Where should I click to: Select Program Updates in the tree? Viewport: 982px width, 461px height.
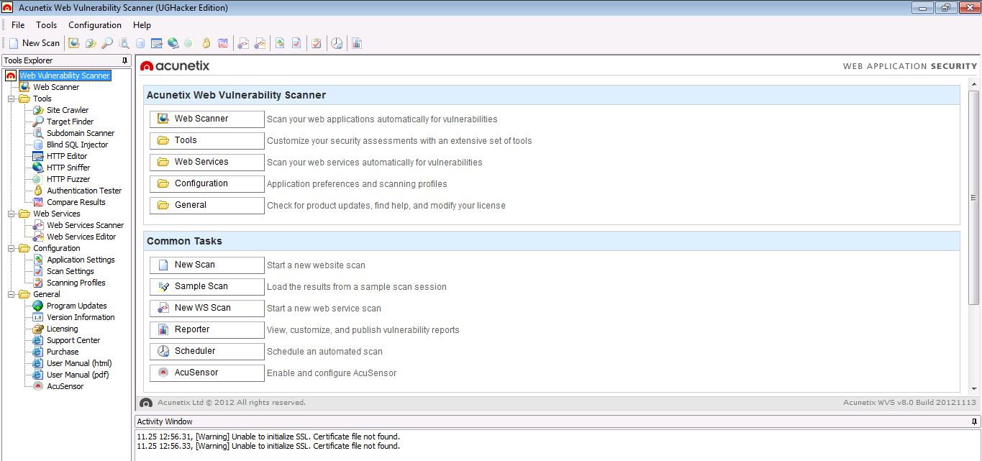click(x=77, y=306)
